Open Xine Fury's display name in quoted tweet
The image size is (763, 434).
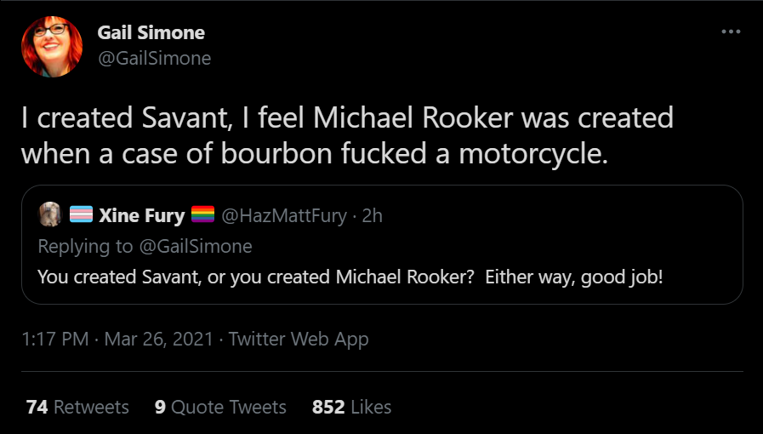pos(141,216)
